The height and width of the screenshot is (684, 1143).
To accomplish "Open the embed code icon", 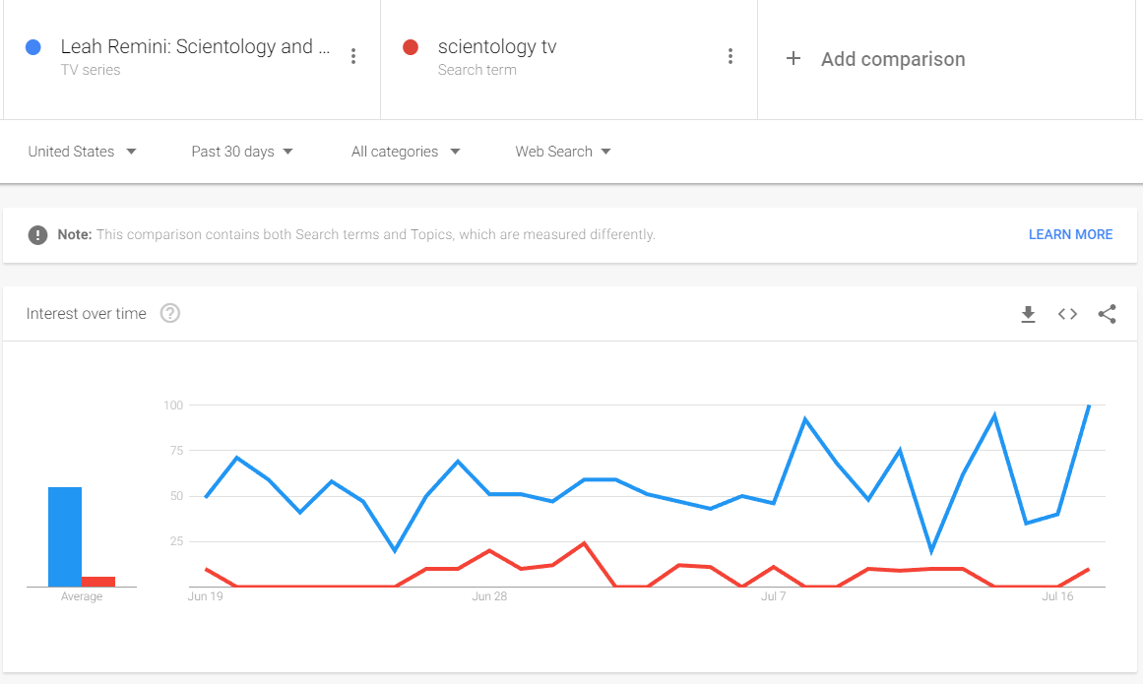I will point(1067,314).
